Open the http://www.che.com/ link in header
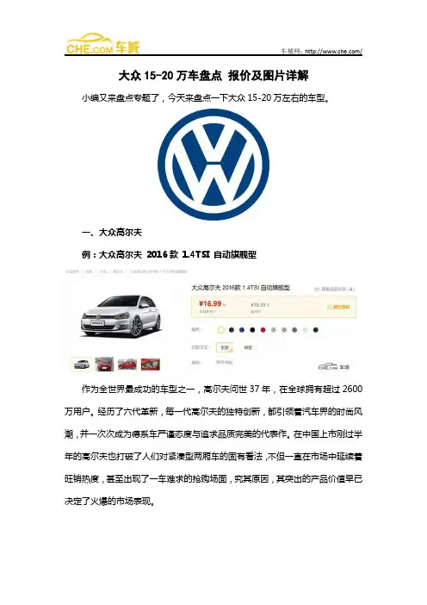 coord(333,51)
